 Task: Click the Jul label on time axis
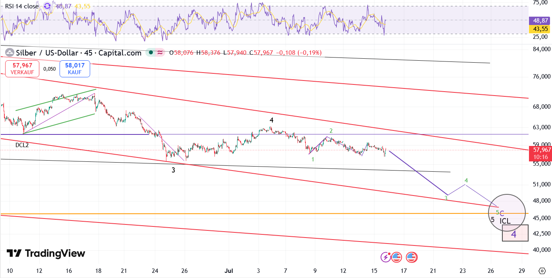pos(229,271)
